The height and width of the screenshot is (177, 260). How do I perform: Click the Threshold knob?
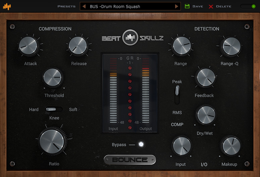pos(53,78)
